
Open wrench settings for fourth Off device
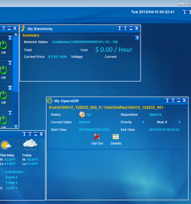(10, 113)
